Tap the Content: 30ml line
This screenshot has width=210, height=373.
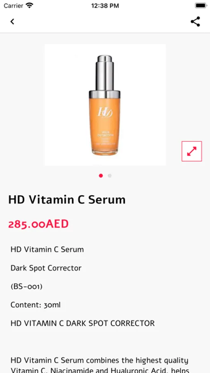pos(36,305)
